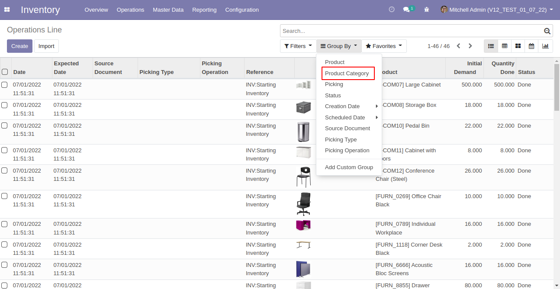
Task: Group by Source Document option
Action: 349,128
